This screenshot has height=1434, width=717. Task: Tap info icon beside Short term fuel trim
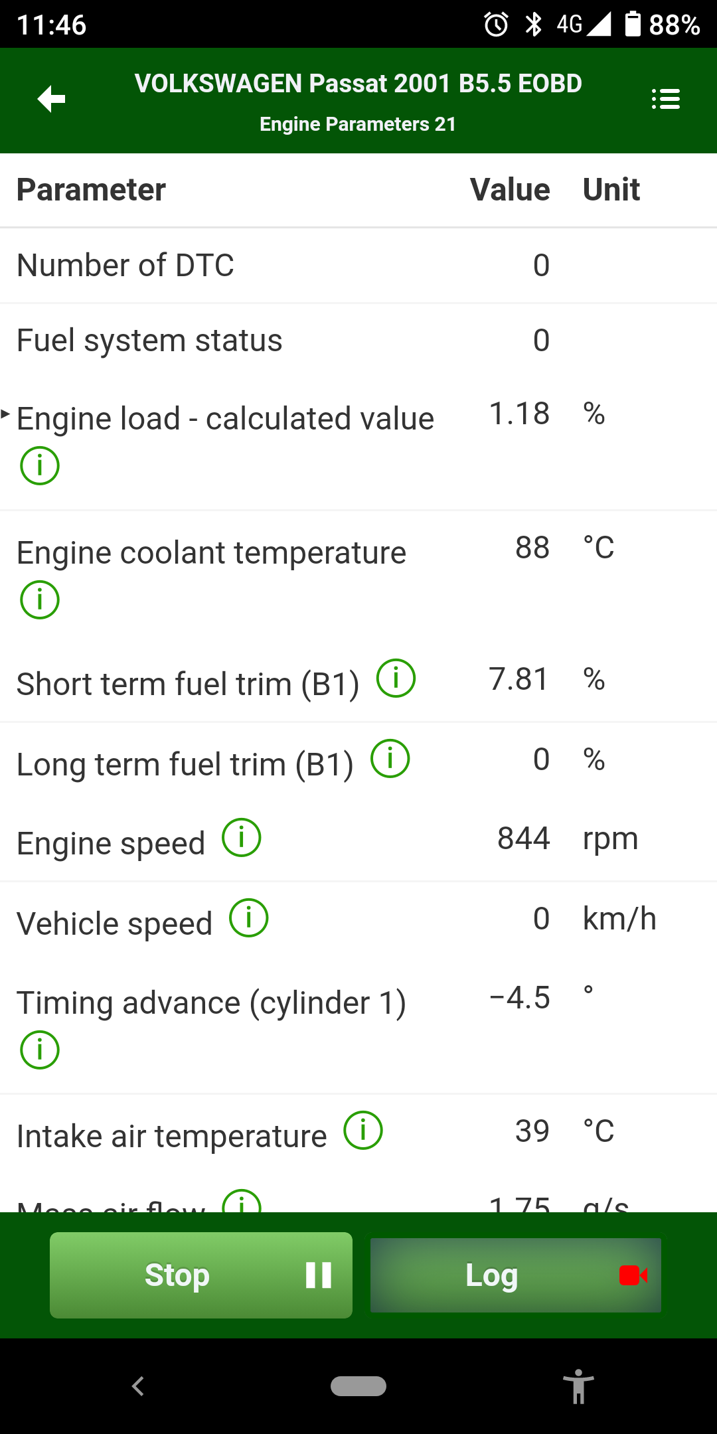396,678
